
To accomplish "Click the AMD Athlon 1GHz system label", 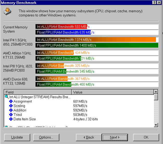I will (17, 55).
